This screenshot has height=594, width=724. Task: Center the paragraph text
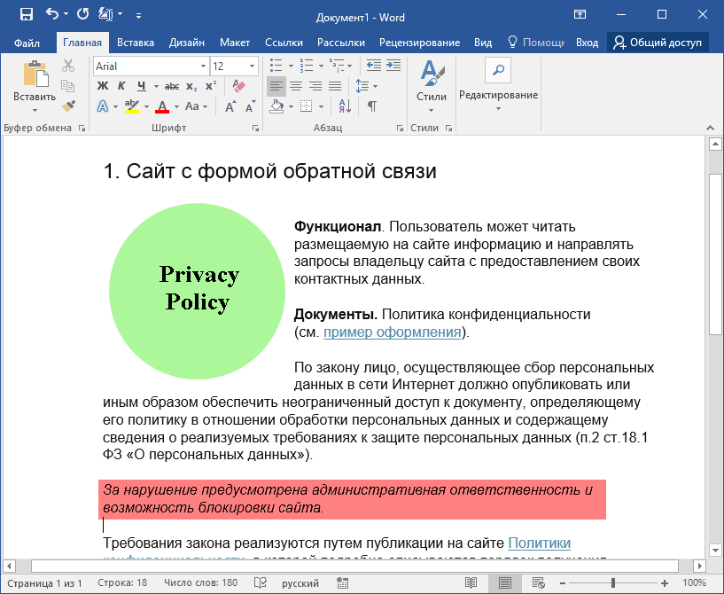pyautogui.click(x=296, y=86)
